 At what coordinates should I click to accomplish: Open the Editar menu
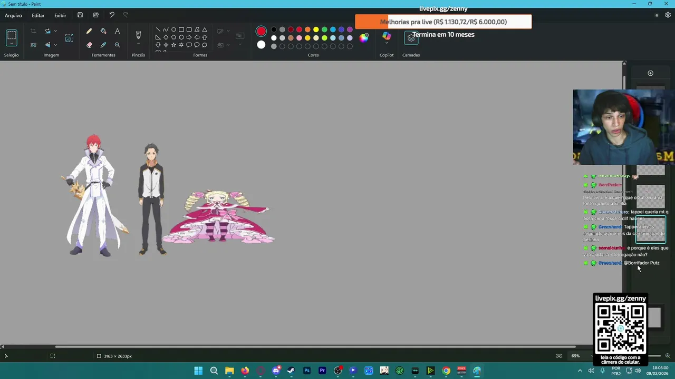pyautogui.click(x=38, y=15)
